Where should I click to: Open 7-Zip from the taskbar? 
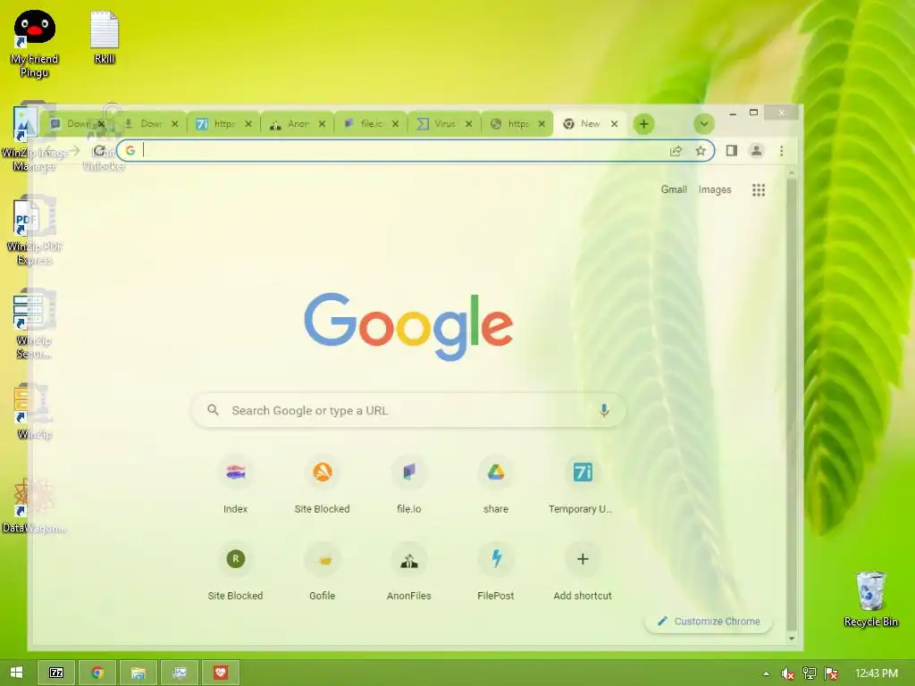(x=56, y=673)
